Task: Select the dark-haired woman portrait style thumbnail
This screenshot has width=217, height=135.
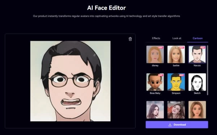Action: (155, 110)
